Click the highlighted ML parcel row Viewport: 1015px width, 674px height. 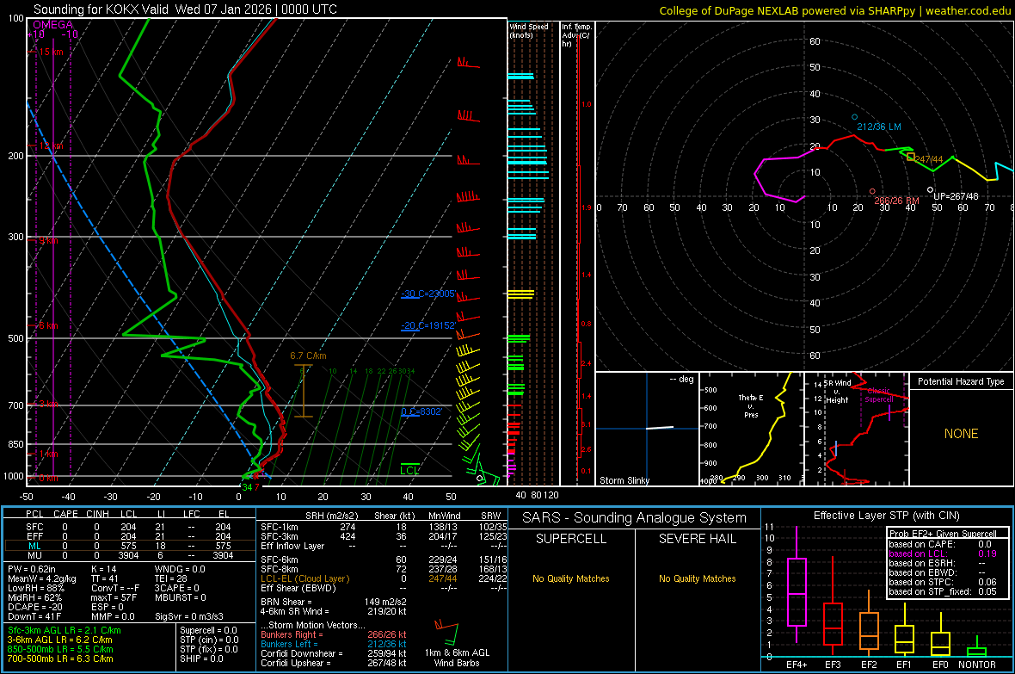tap(128, 546)
